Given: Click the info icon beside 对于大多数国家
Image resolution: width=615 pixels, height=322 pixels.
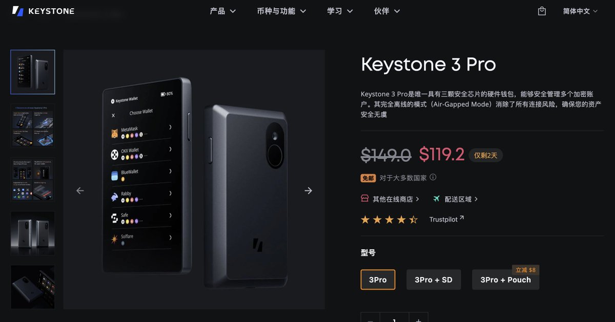Looking at the screenshot, I should pyautogui.click(x=433, y=178).
